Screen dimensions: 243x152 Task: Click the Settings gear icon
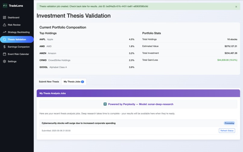point(5,62)
